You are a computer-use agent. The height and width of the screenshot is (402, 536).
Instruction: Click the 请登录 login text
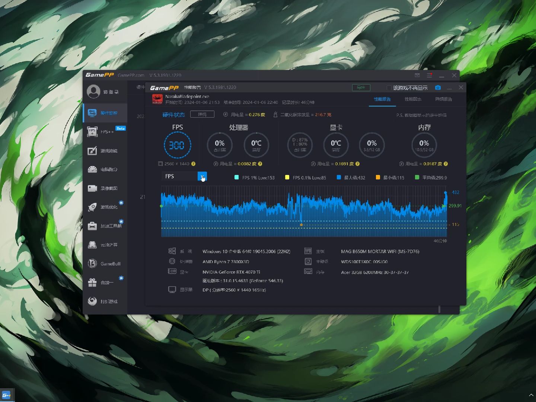pyautogui.click(x=111, y=92)
